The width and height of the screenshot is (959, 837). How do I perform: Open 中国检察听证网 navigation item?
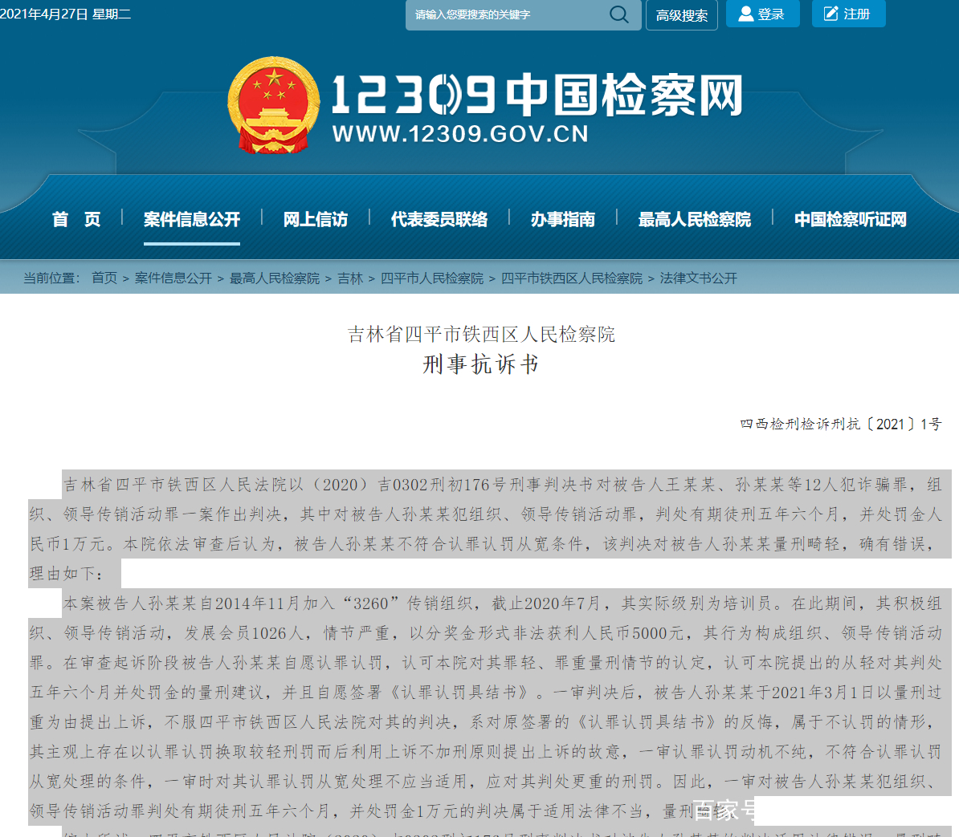pos(850,219)
